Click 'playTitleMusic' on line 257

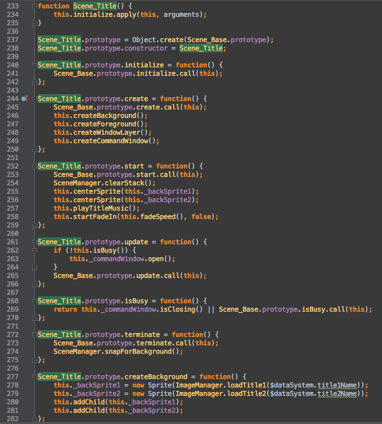pyautogui.click(x=101, y=208)
